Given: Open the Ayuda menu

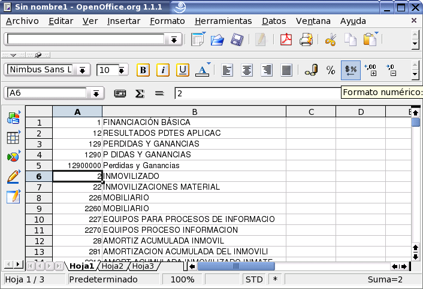Looking at the screenshot, I should [x=353, y=21].
